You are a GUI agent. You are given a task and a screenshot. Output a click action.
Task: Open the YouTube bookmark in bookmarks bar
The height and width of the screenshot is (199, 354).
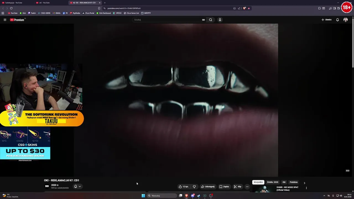click(x=13, y=13)
